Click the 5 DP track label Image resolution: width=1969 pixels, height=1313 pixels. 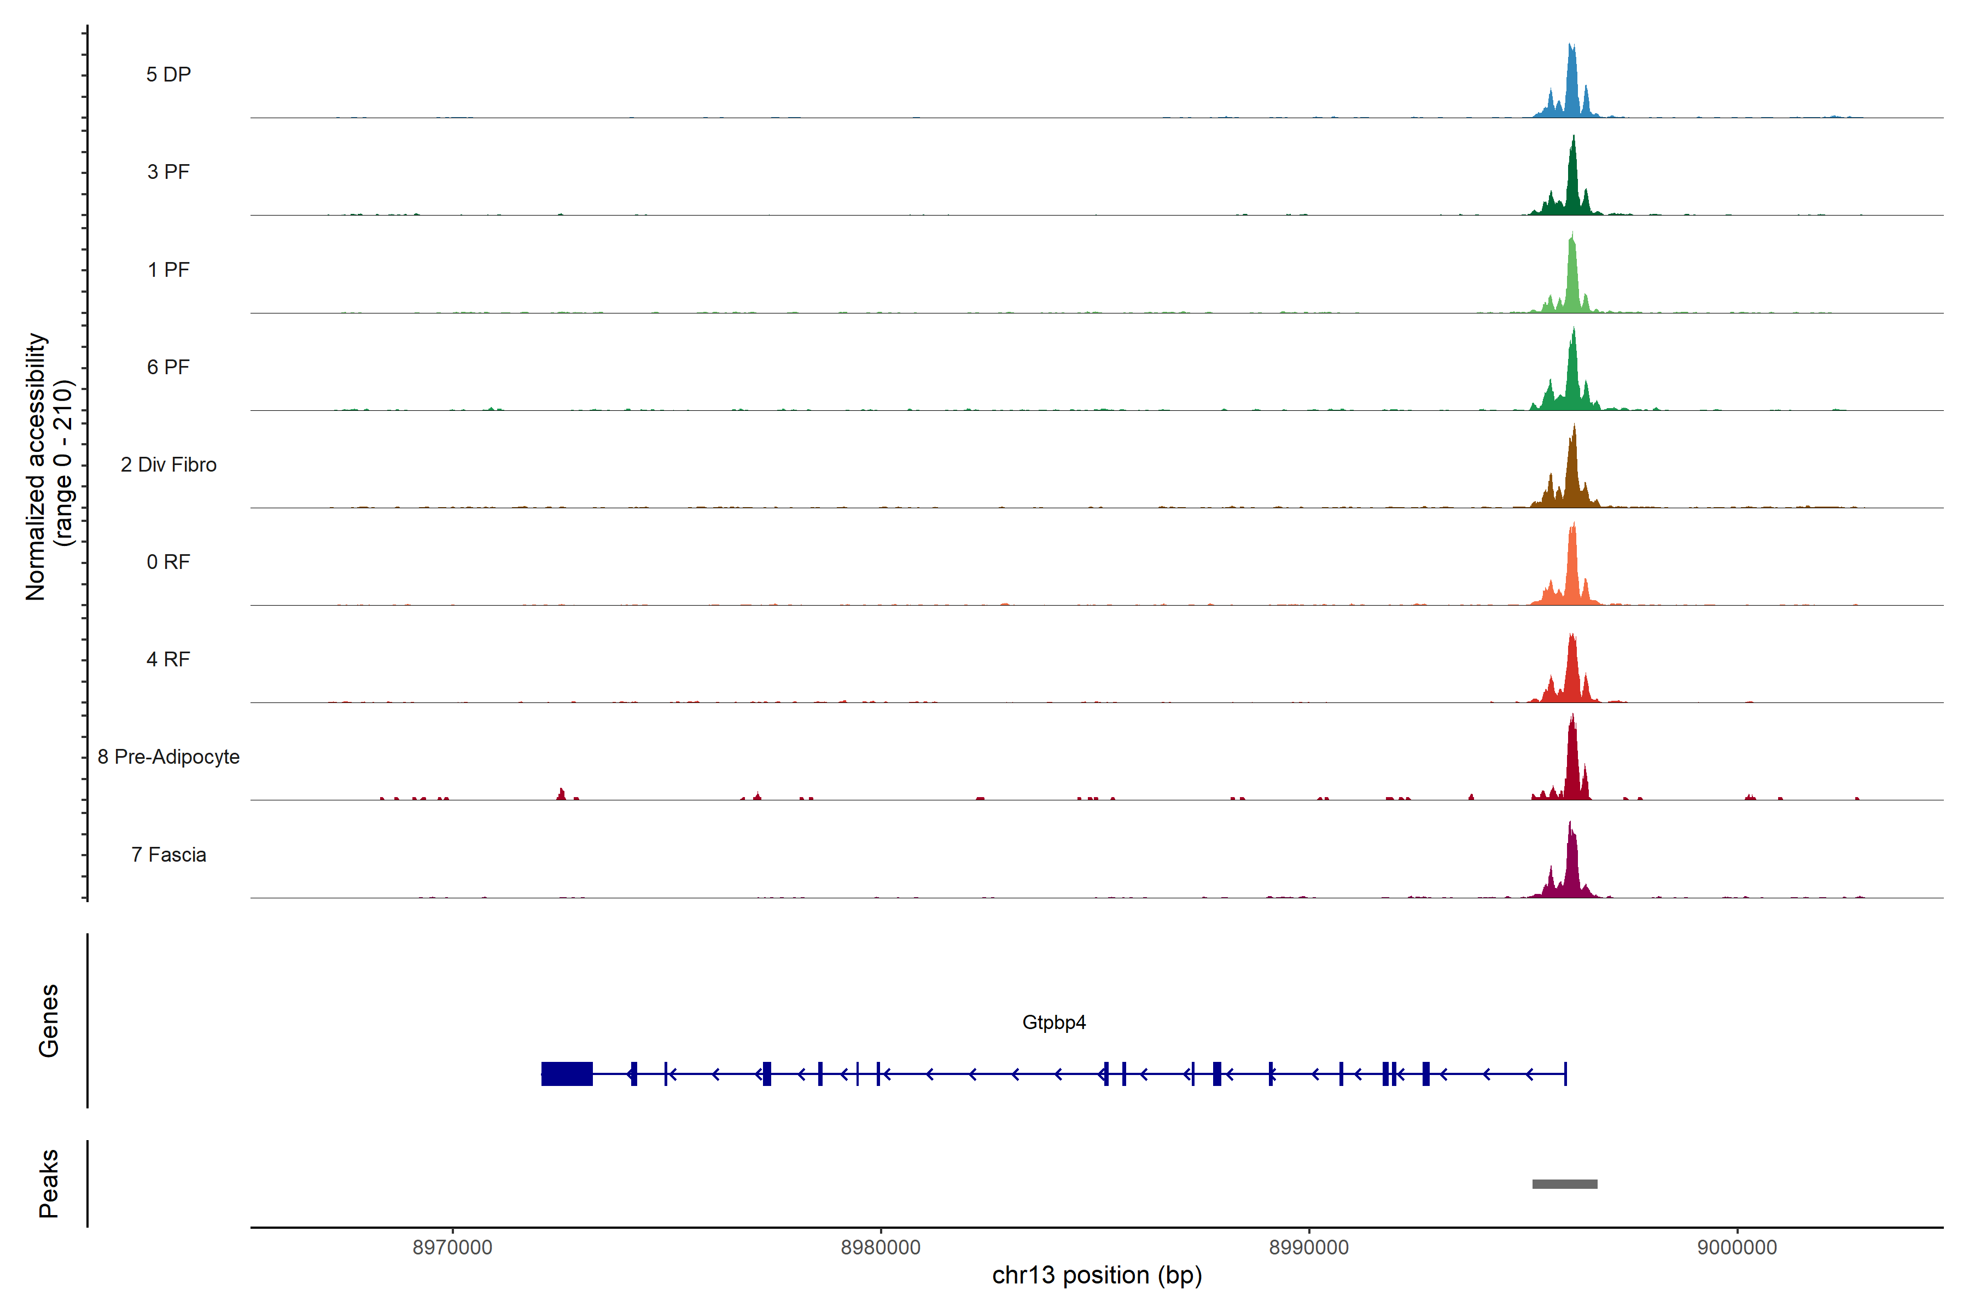(x=168, y=74)
